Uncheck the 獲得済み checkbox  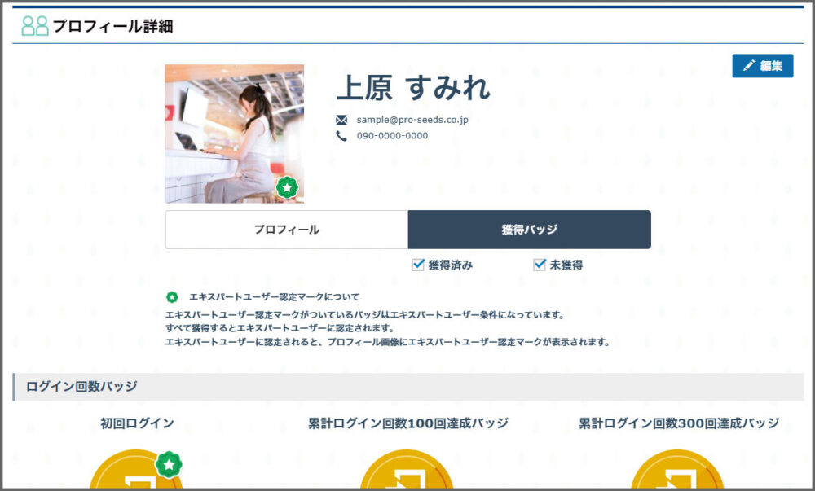pyautogui.click(x=418, y=265)
